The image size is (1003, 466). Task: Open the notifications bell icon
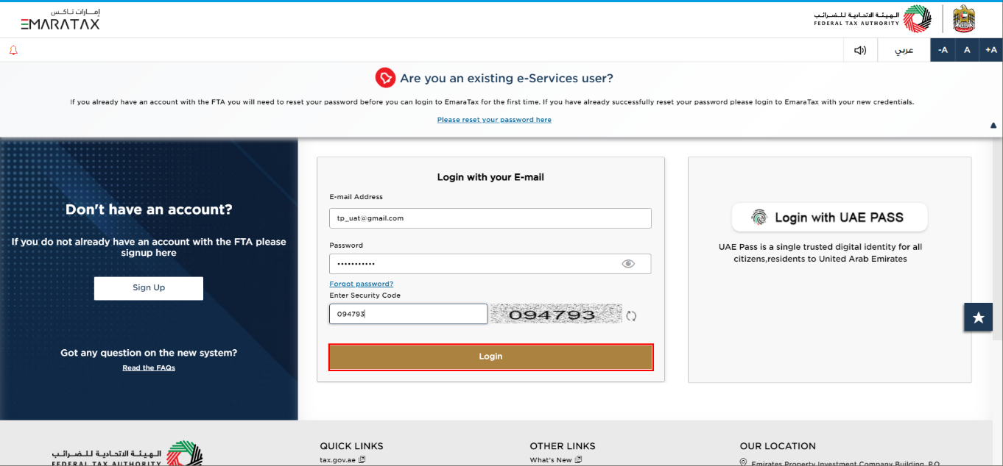tap(13, 50)
